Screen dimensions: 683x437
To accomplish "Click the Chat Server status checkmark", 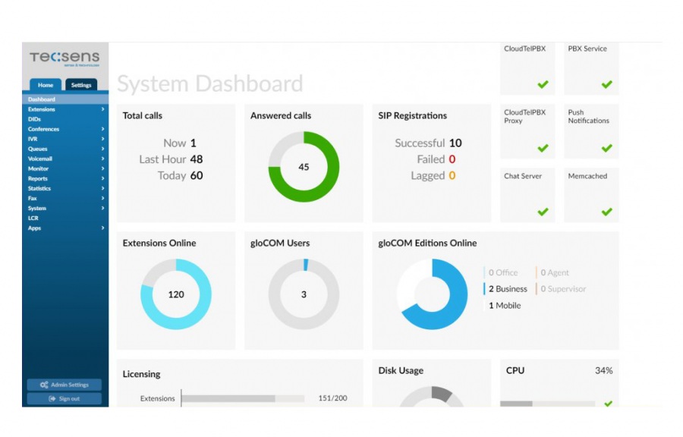I will pos(543,212).
